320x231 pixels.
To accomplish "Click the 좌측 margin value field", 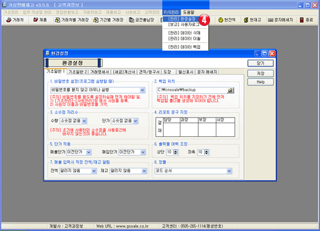I will coord(201,152).
